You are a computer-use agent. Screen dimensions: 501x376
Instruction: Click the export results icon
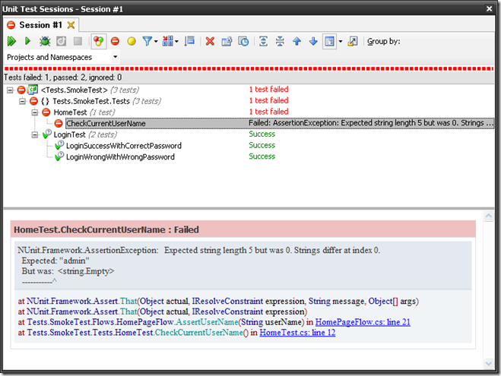pos(353,41)
